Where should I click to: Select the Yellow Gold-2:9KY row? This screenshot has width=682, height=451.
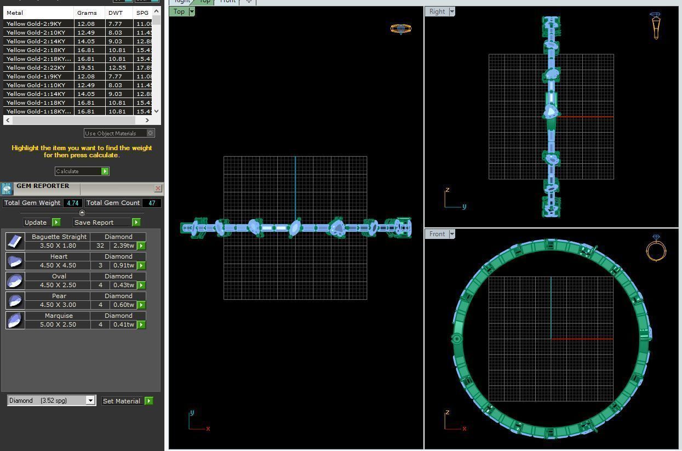coord(78,24)
